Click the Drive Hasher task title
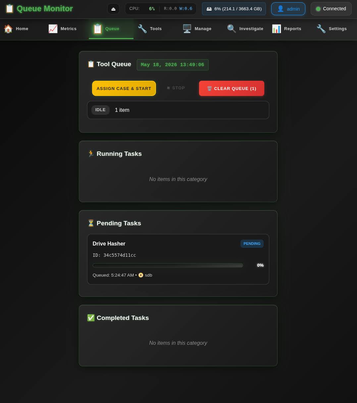Image resolution: width=357 pixels, height=403 pixels. coord(109,244)
